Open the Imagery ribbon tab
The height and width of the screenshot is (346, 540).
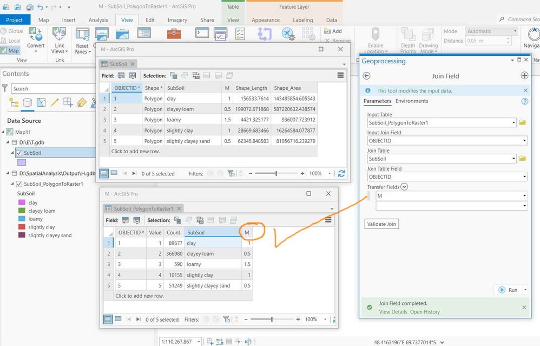tap(177, 20)
